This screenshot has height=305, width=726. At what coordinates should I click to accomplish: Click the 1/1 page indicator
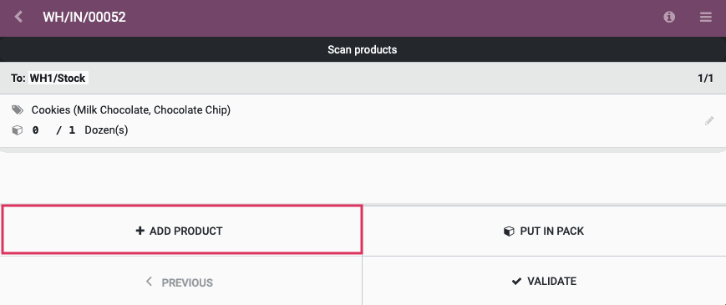(706, 79)
